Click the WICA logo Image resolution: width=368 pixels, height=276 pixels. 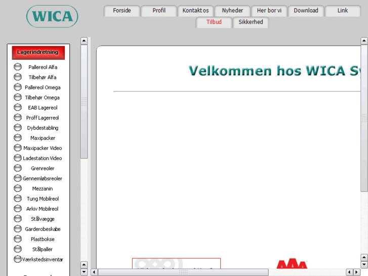click(x=52, y=16)
